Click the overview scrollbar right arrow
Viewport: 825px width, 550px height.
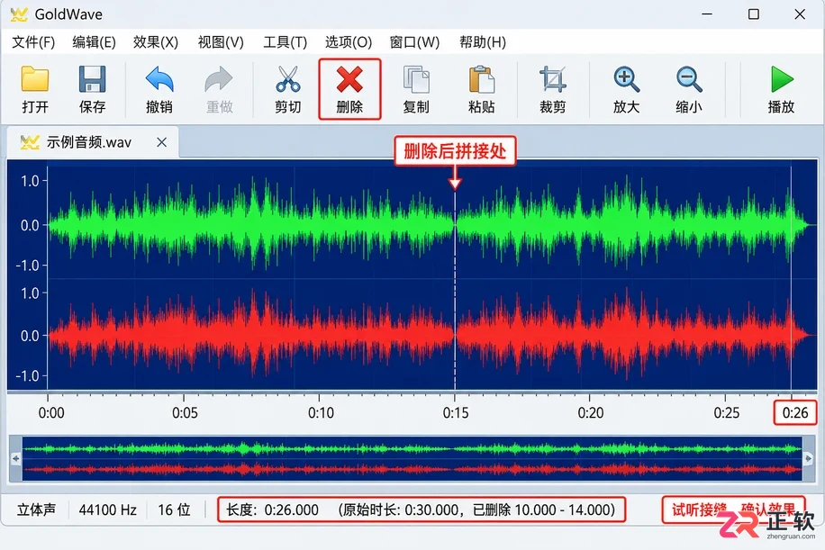coord(808,458)
